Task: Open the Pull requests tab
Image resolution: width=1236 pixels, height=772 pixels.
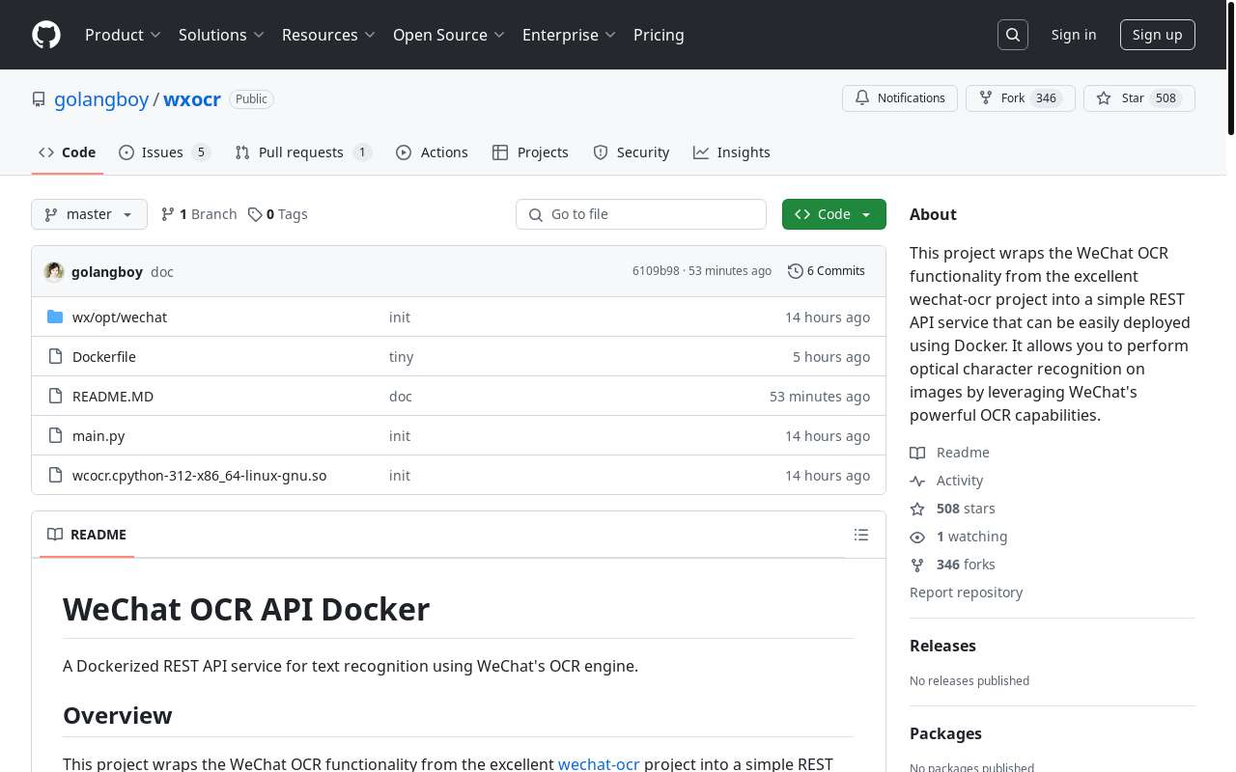Action: 300,152
